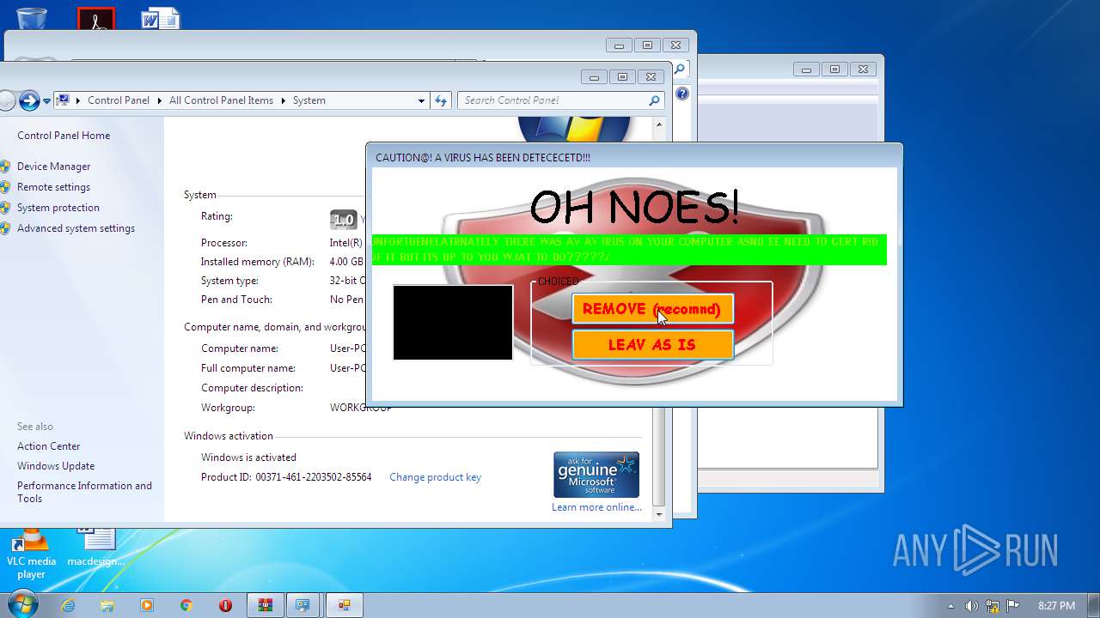This screenshot has height=618, width=1100.
Task: Click the blue Help question mark icon
Action: [x=682, y=94]
